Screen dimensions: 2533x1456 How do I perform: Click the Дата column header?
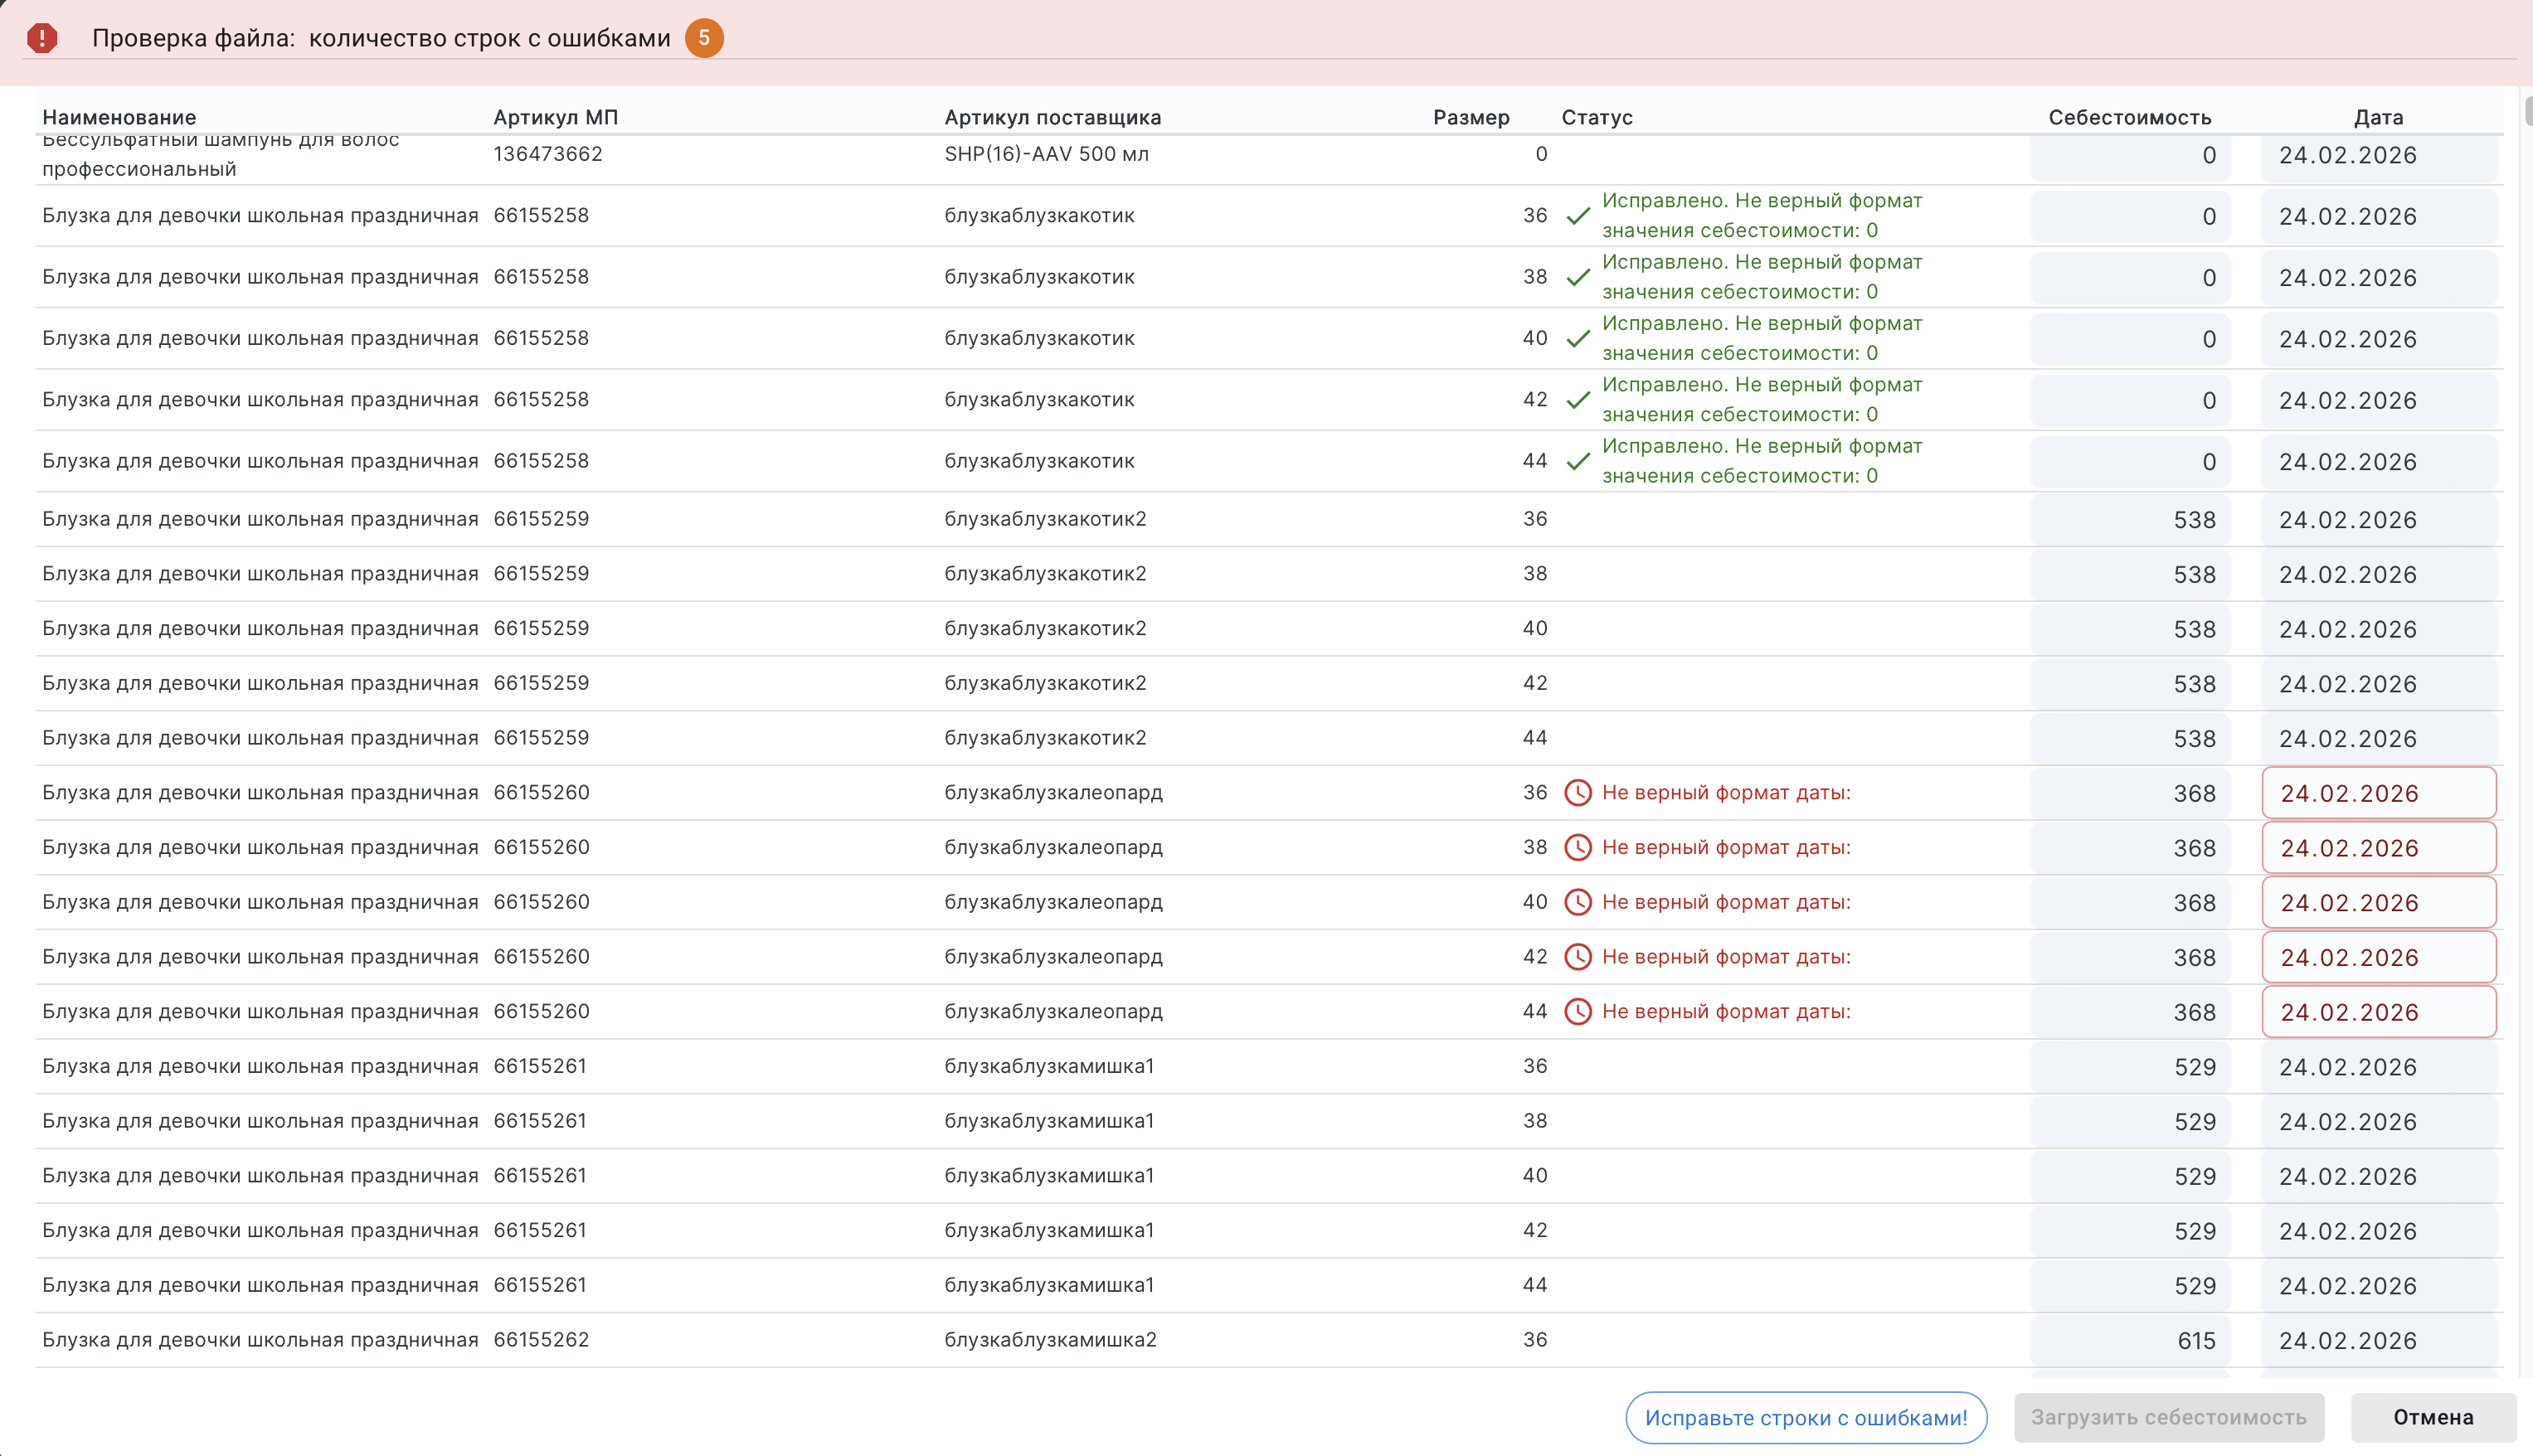[2377, 117]
